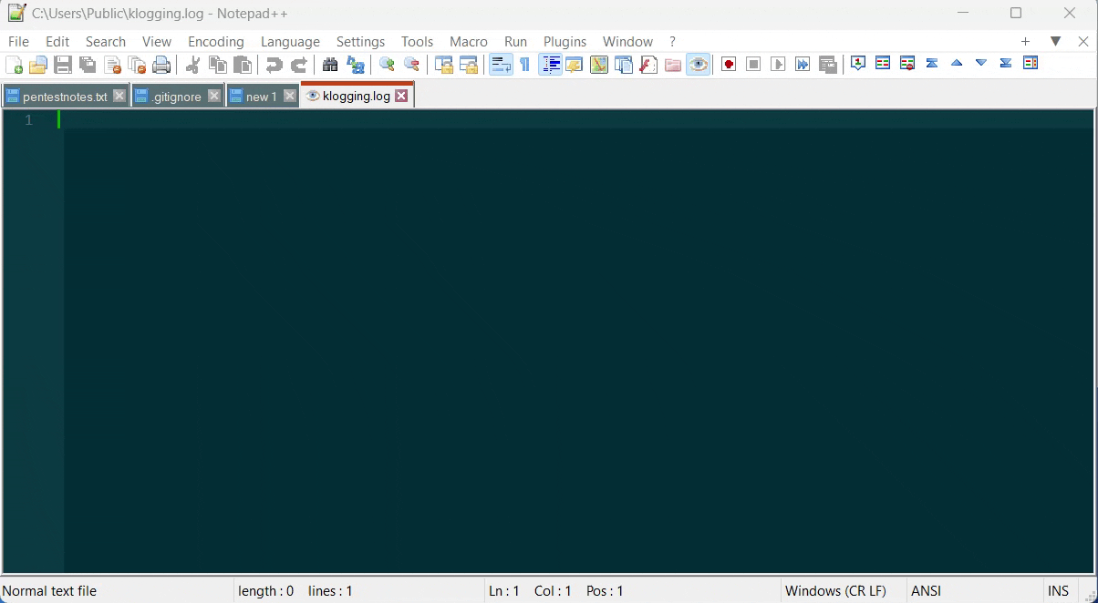Disable file monitoring eye icon
The image size is (1098, 603).
click(698, 64)
